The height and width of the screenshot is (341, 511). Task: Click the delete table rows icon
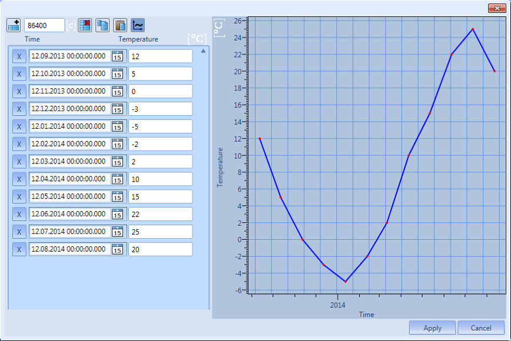85,25
